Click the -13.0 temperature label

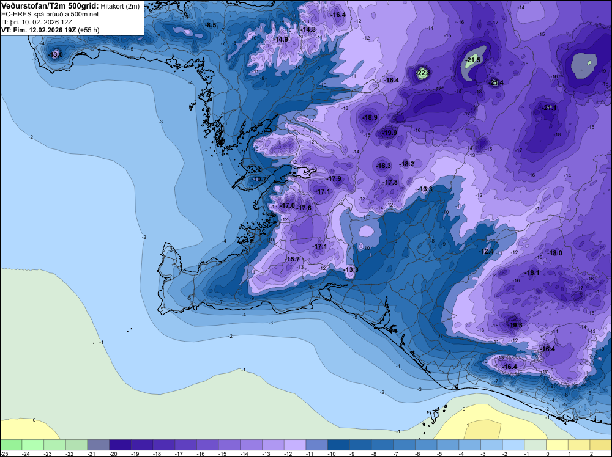pyautogui.click(x=54, y=54)
